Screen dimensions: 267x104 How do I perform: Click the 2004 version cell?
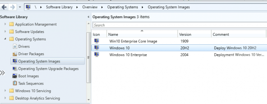[x=184, y=55]
